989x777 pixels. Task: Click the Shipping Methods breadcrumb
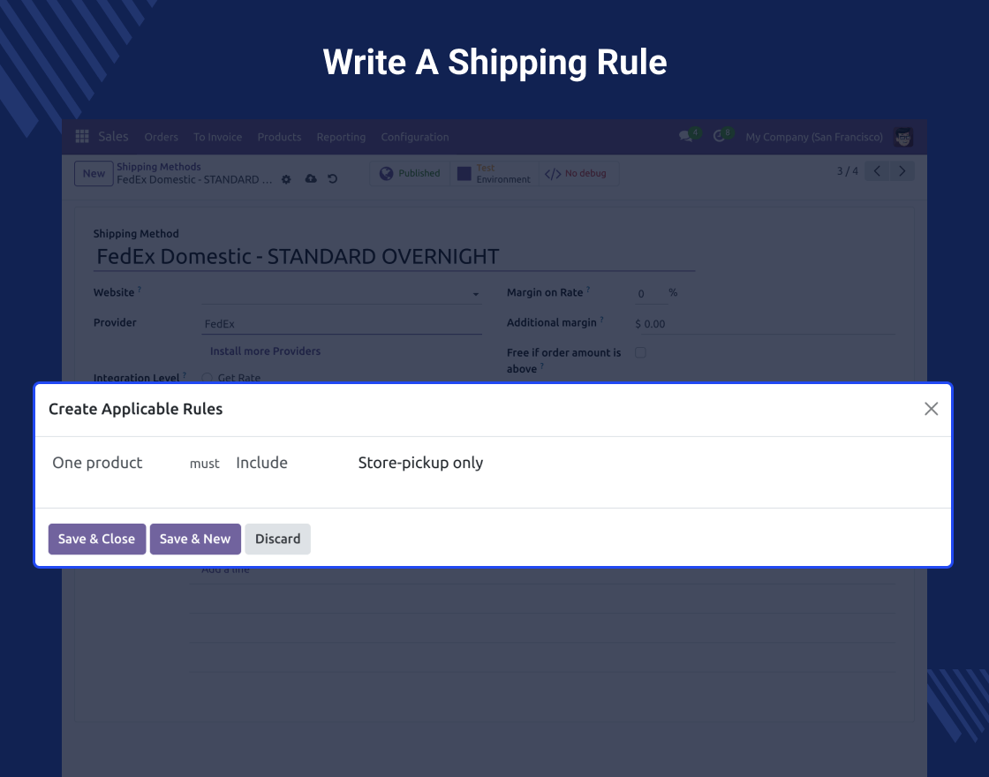158,167
